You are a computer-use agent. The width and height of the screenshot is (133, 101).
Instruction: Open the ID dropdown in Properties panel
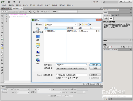coord(23,92)
